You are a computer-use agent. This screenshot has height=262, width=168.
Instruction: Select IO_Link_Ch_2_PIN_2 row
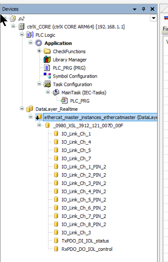[x=84, y=175]
